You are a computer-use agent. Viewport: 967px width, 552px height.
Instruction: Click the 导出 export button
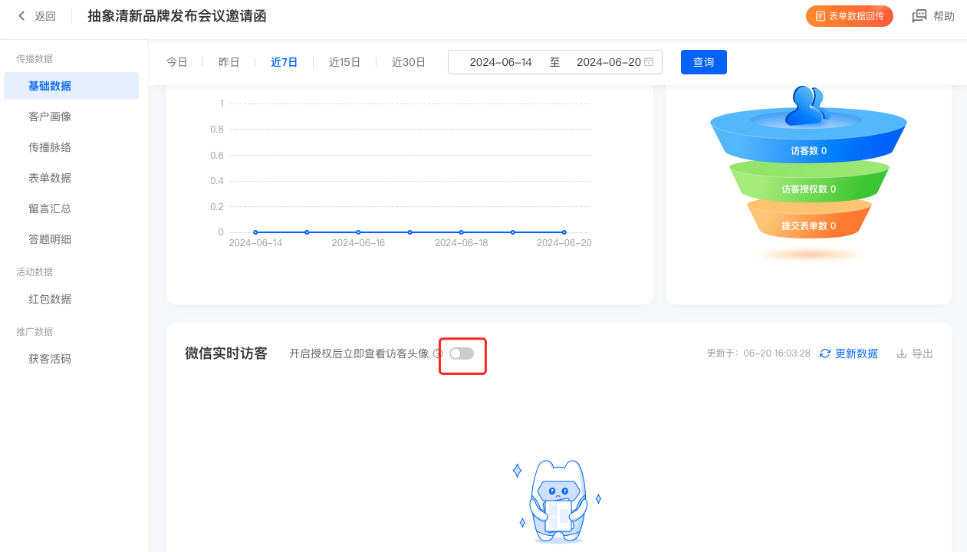pyautogui.click(x=915, y=353)
